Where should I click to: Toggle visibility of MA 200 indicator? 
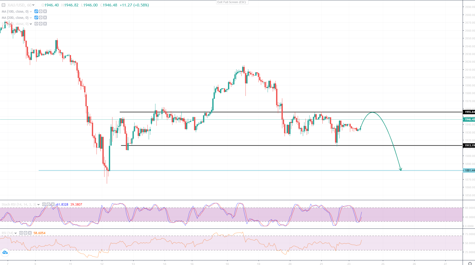[36, 17]
